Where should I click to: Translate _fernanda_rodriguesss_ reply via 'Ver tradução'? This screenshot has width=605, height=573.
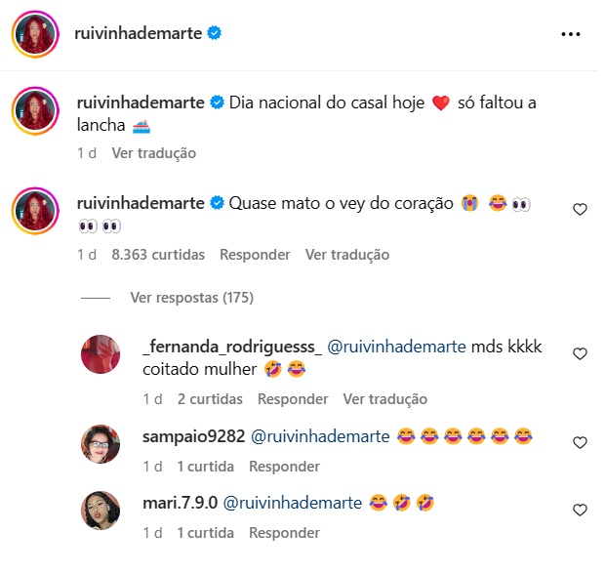coord(385,399)
